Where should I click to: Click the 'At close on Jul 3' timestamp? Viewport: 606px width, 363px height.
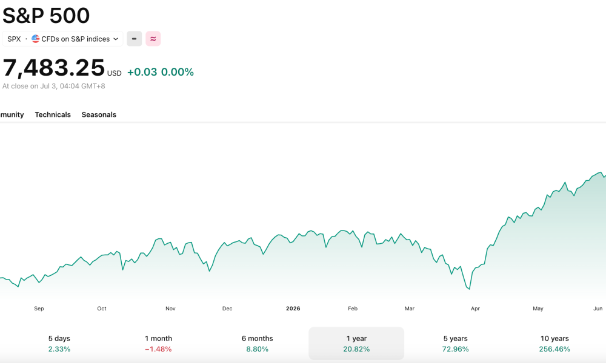(54, 86)
